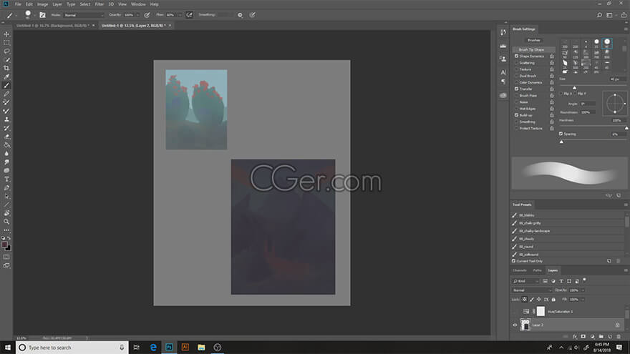Click the brush Angle input field

tap(588, 104)
